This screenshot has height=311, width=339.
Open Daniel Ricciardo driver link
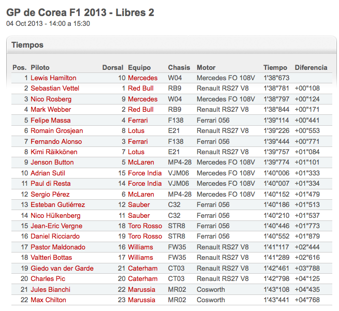[55, 236]
